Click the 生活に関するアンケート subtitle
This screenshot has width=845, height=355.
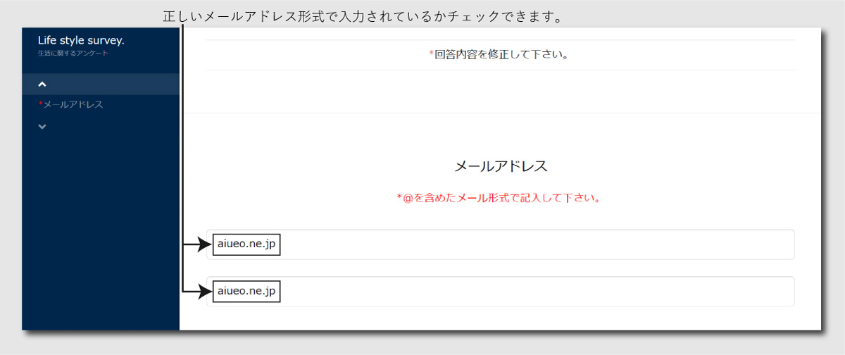pos(73,53)
